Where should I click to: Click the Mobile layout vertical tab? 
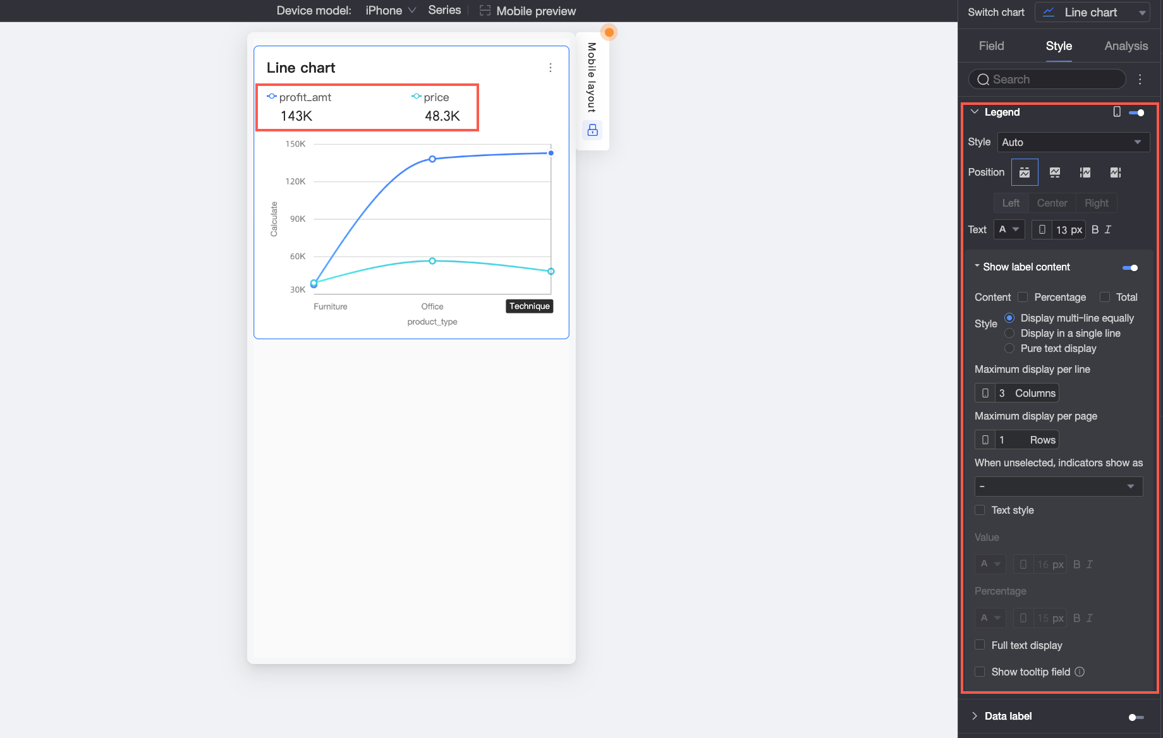(x=592, y=77)
